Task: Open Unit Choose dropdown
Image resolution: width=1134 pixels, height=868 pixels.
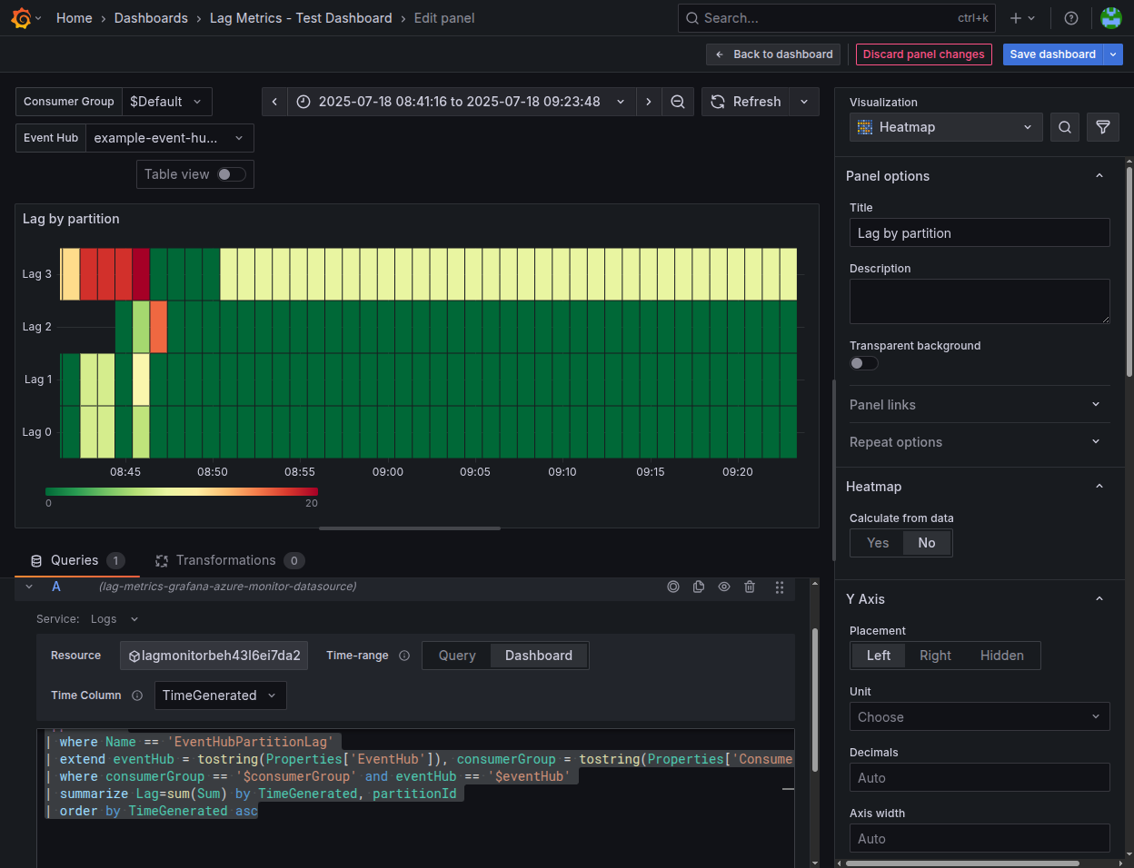Action: click(x=980, y=716)
